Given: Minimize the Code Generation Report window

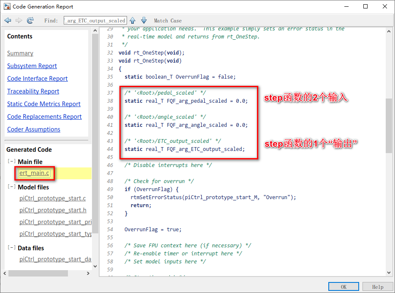Looking at the screenshot, I should pos(346,7).
